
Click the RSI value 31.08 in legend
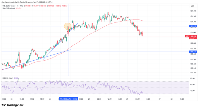16,78
